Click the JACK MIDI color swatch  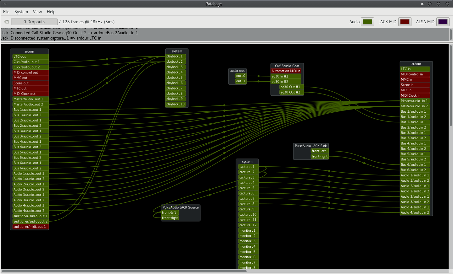point(405,22)
